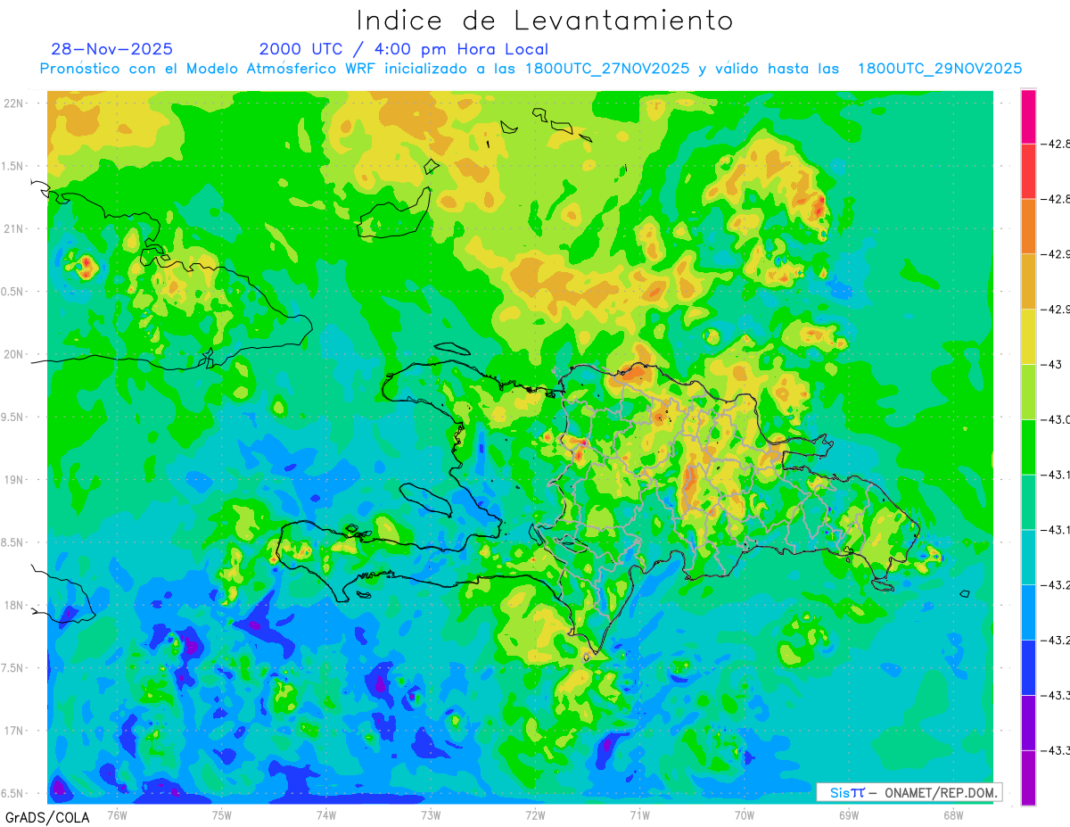1070x827 pixels.
Task: Select the date label "28-Nov-2025"
Action: tap(112, 49)
